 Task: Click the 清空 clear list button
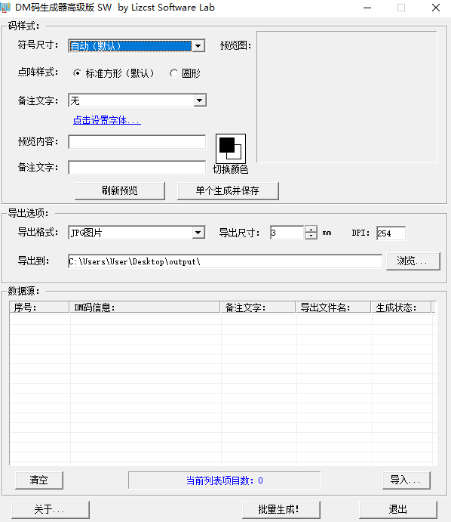(x=39, y=480)
